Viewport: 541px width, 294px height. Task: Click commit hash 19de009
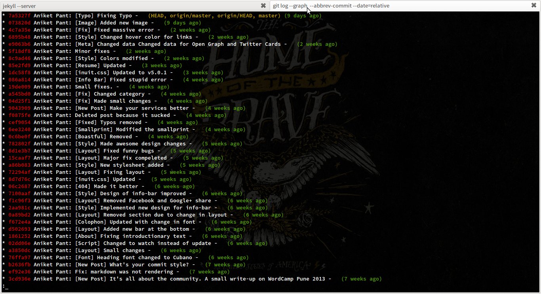tap(19, 87)
